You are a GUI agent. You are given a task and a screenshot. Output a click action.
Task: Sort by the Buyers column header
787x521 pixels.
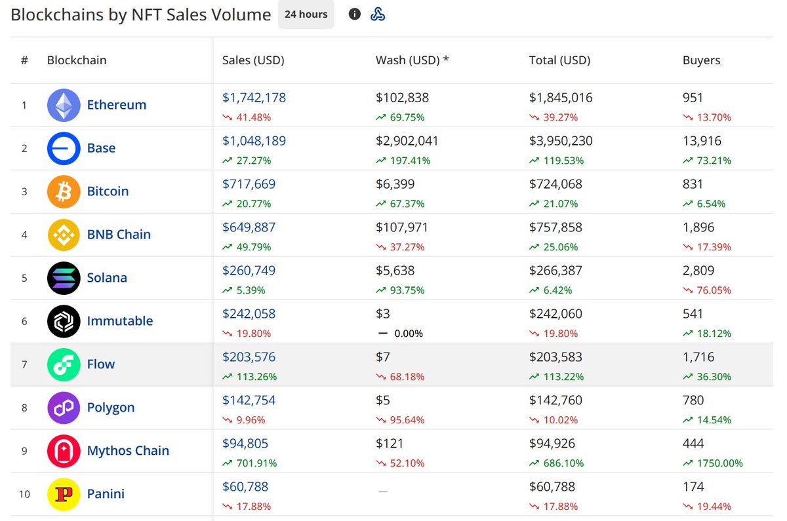pyautogui.click(x=701, y=60)
